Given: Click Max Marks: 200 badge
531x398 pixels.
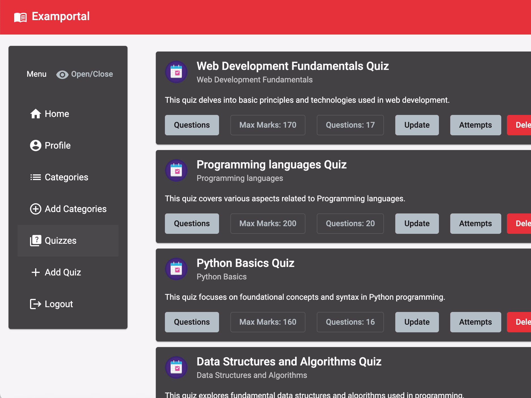Looking at the screenshot, I should pos(268,224).
